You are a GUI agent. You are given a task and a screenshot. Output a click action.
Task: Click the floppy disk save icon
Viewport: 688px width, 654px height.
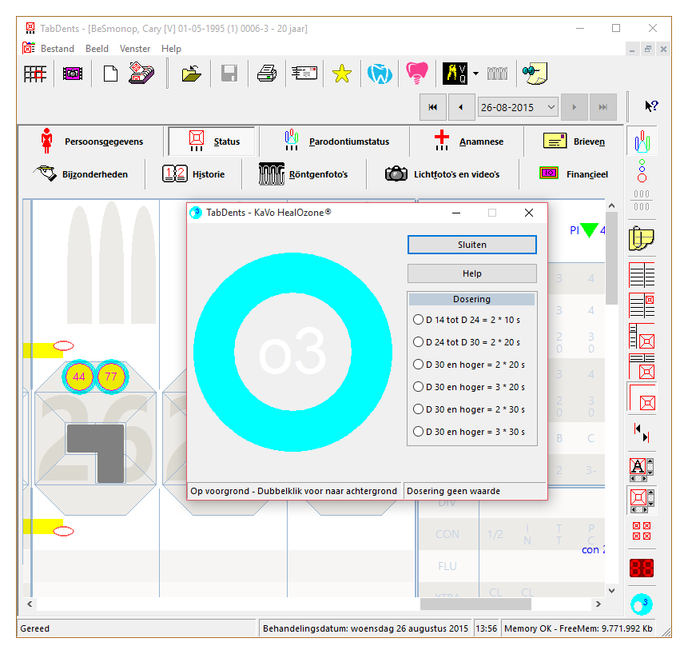click(229, 74)
